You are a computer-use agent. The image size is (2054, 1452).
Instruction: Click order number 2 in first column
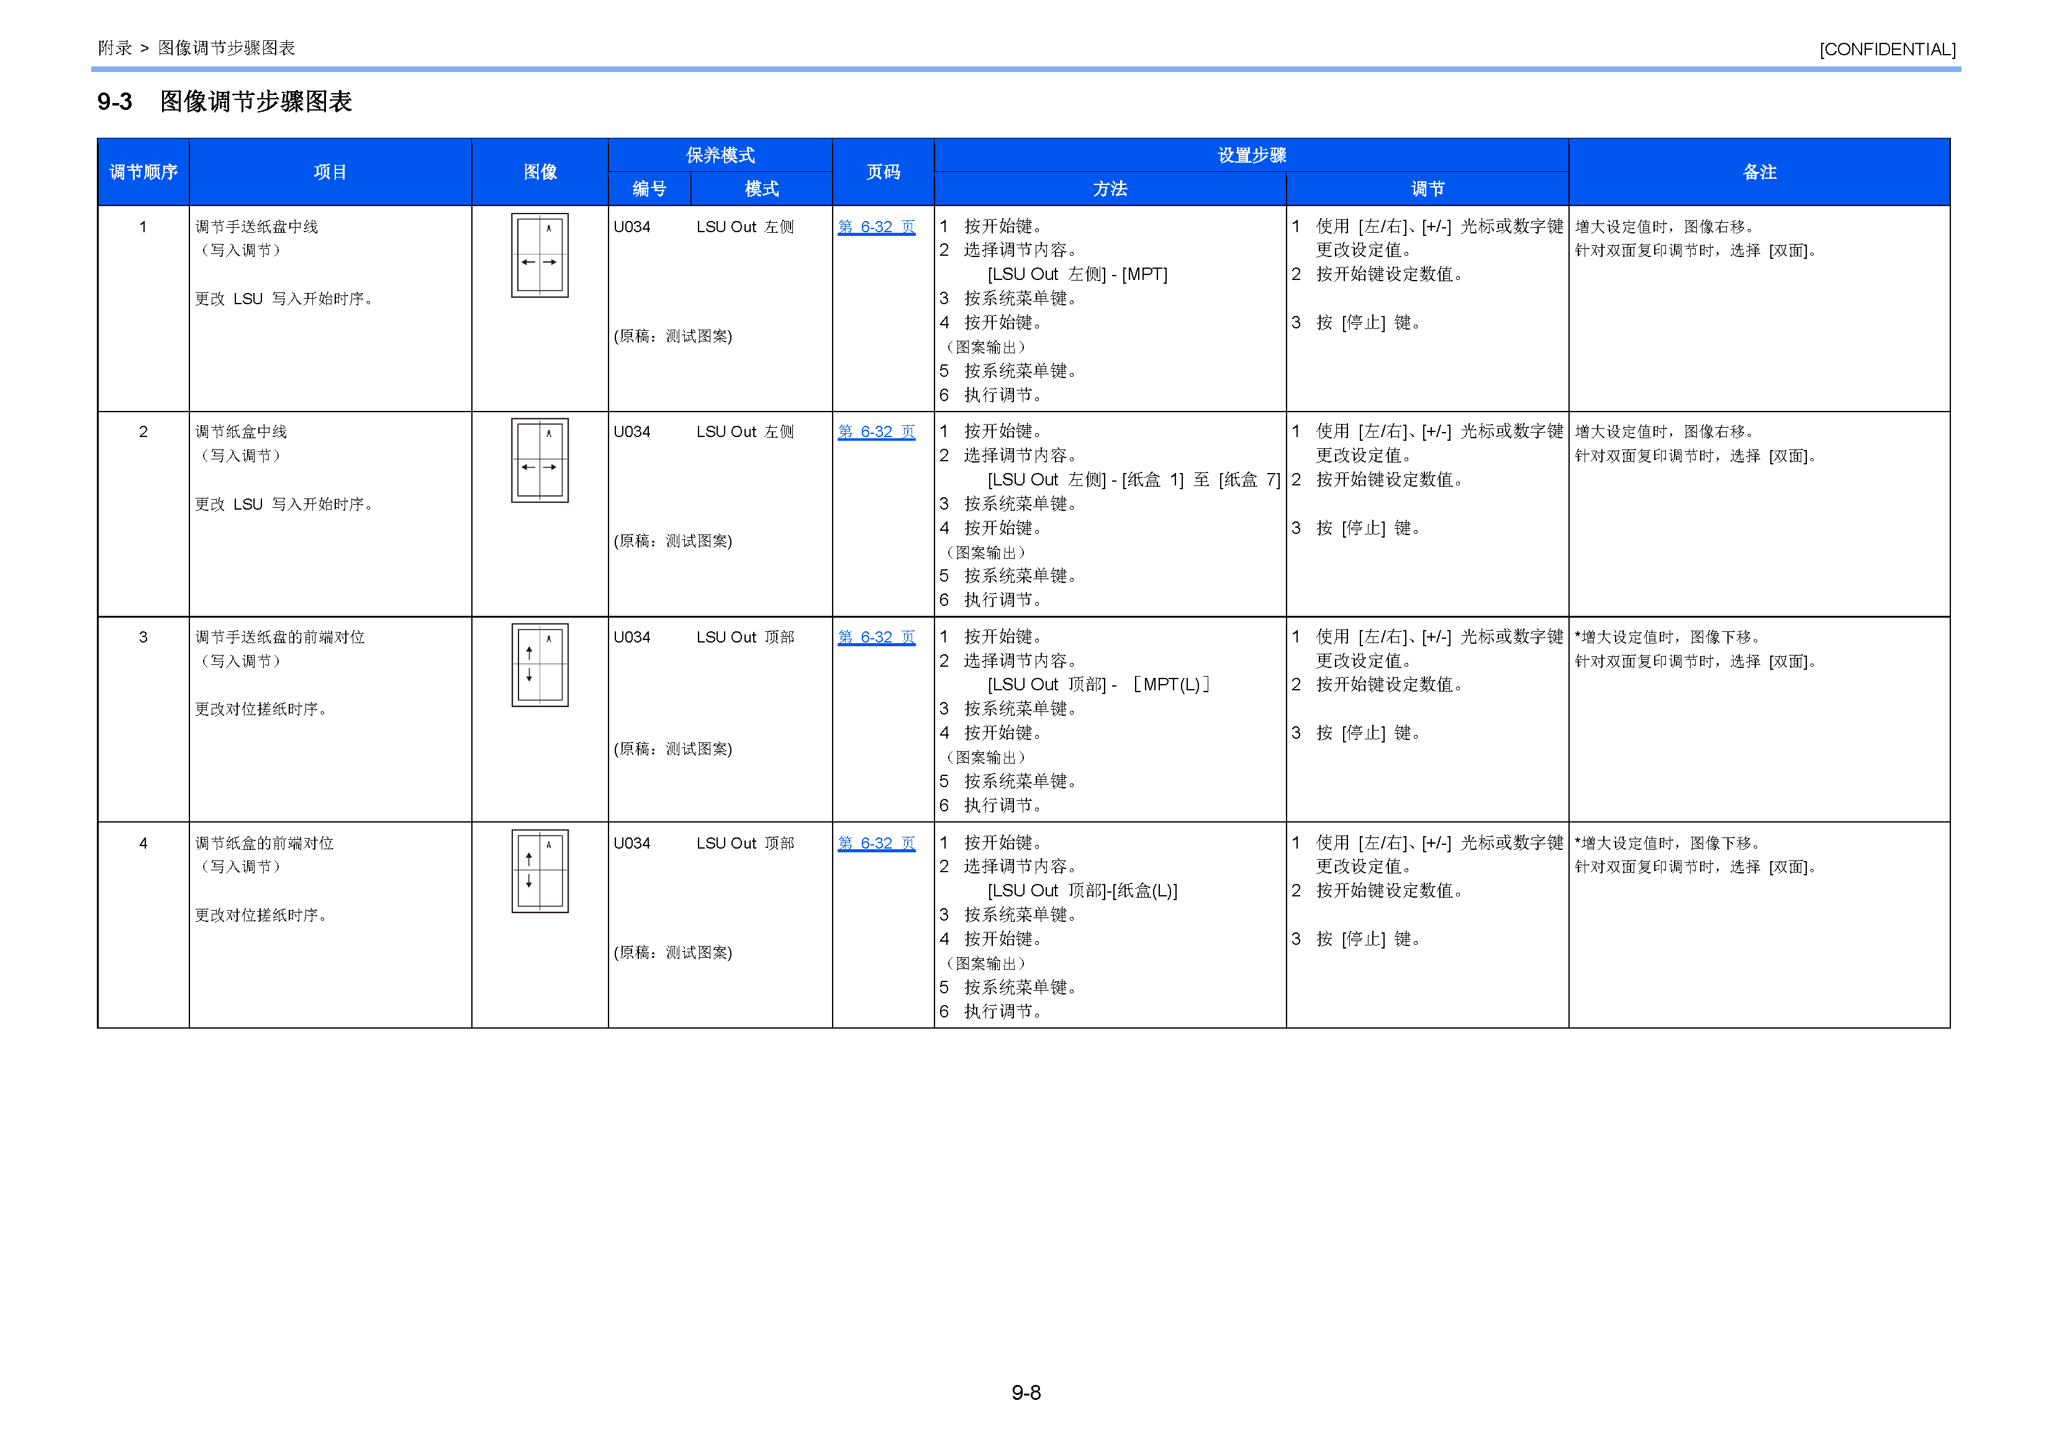click(x=143, y=432)
